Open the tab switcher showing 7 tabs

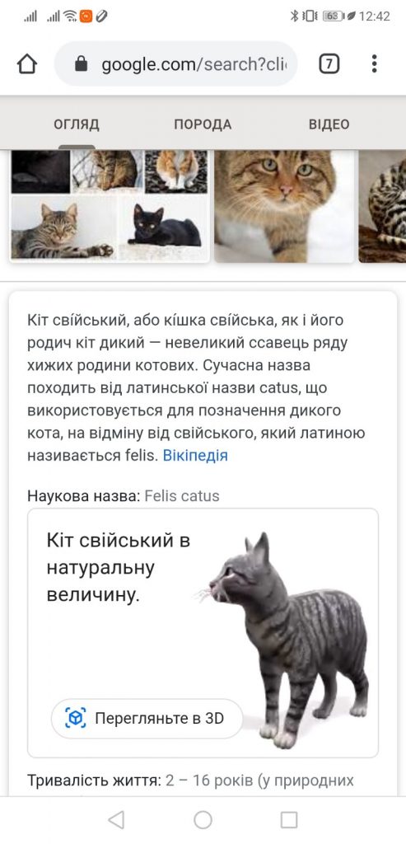[329, 64]
